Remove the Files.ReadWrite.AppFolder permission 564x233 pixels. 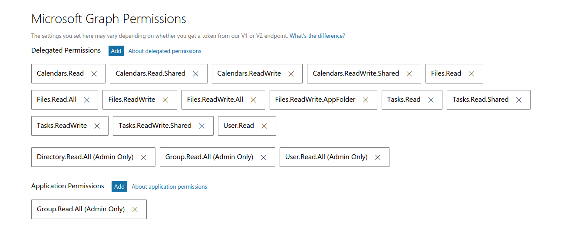point(366,100)
